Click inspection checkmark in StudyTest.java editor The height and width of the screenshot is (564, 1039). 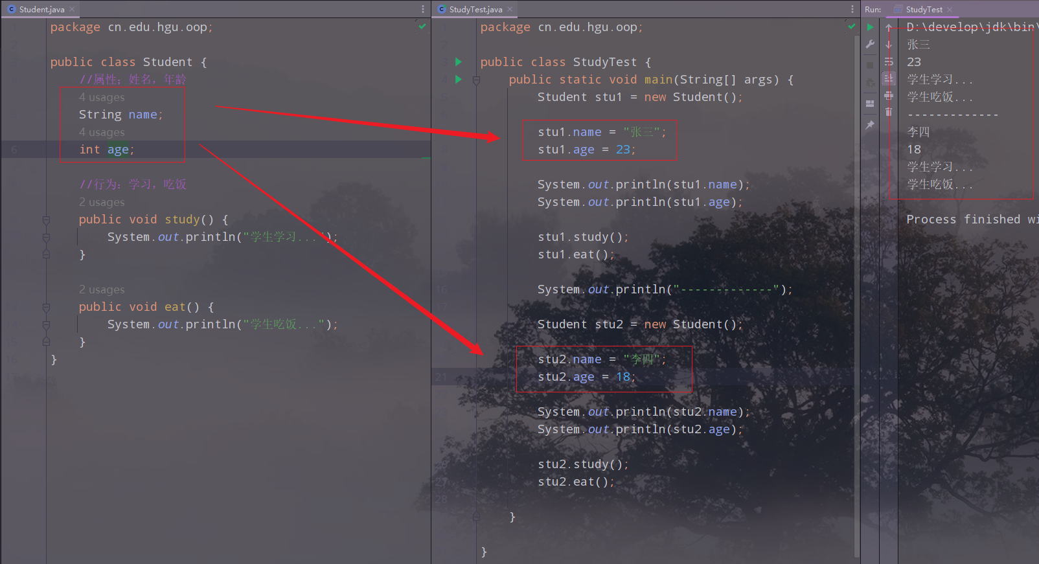click(x=852, y=27)
